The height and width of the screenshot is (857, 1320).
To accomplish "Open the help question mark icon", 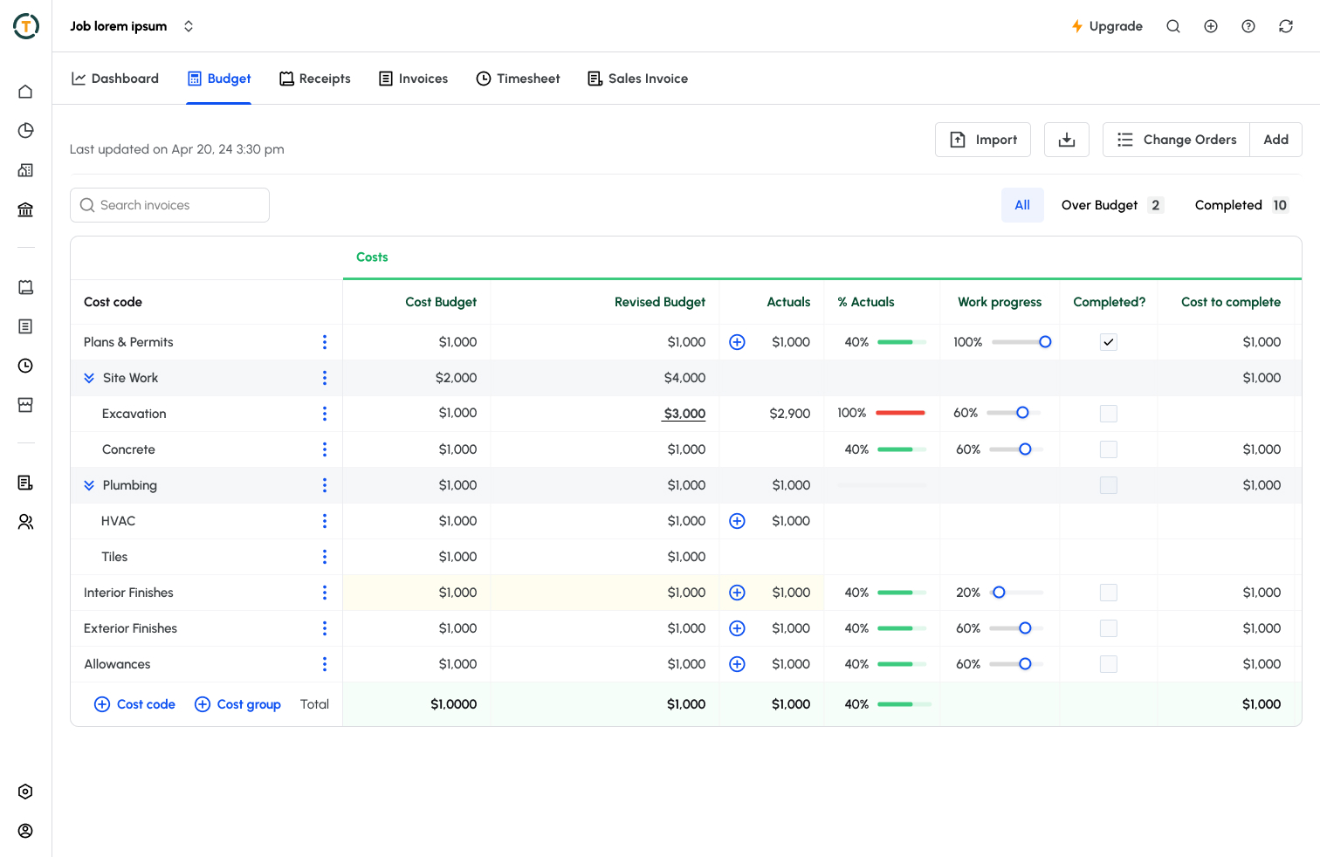I will (x=1248, y=26).
